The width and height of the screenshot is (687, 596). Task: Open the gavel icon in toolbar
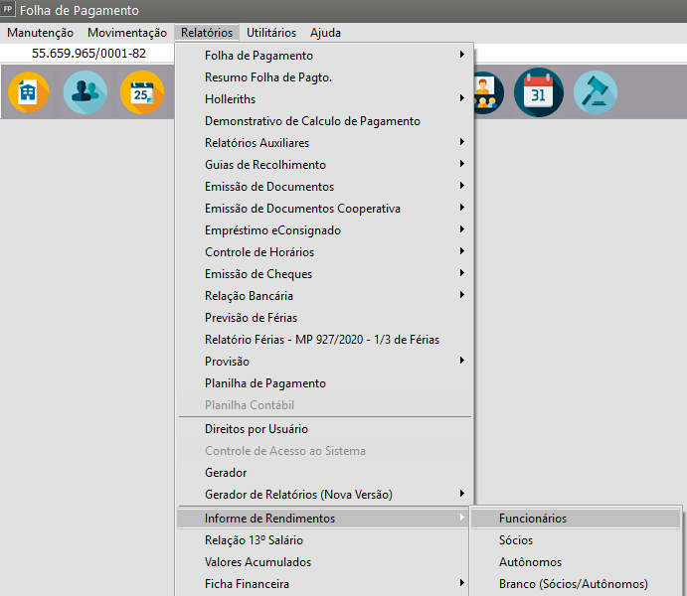(x=595, y=93)
